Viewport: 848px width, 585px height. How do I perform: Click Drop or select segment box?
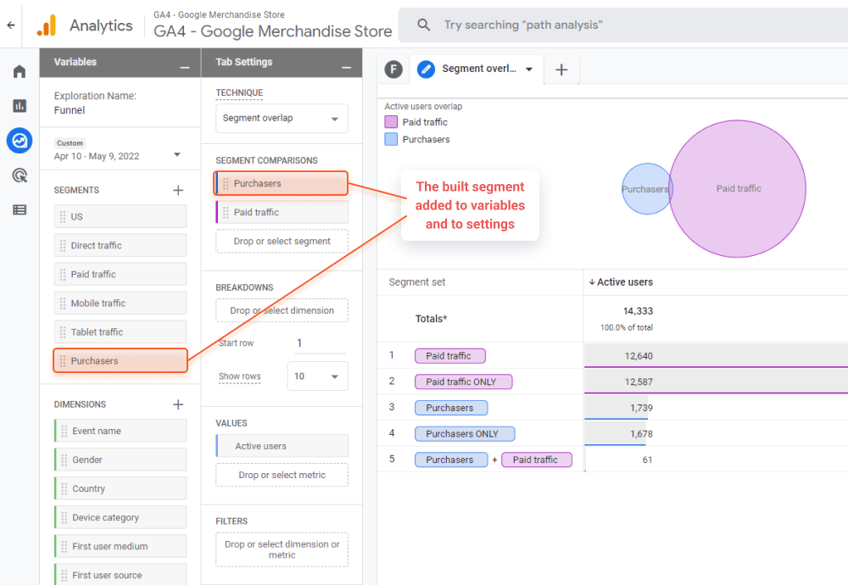pyautogui.click(x=282, y=241)
